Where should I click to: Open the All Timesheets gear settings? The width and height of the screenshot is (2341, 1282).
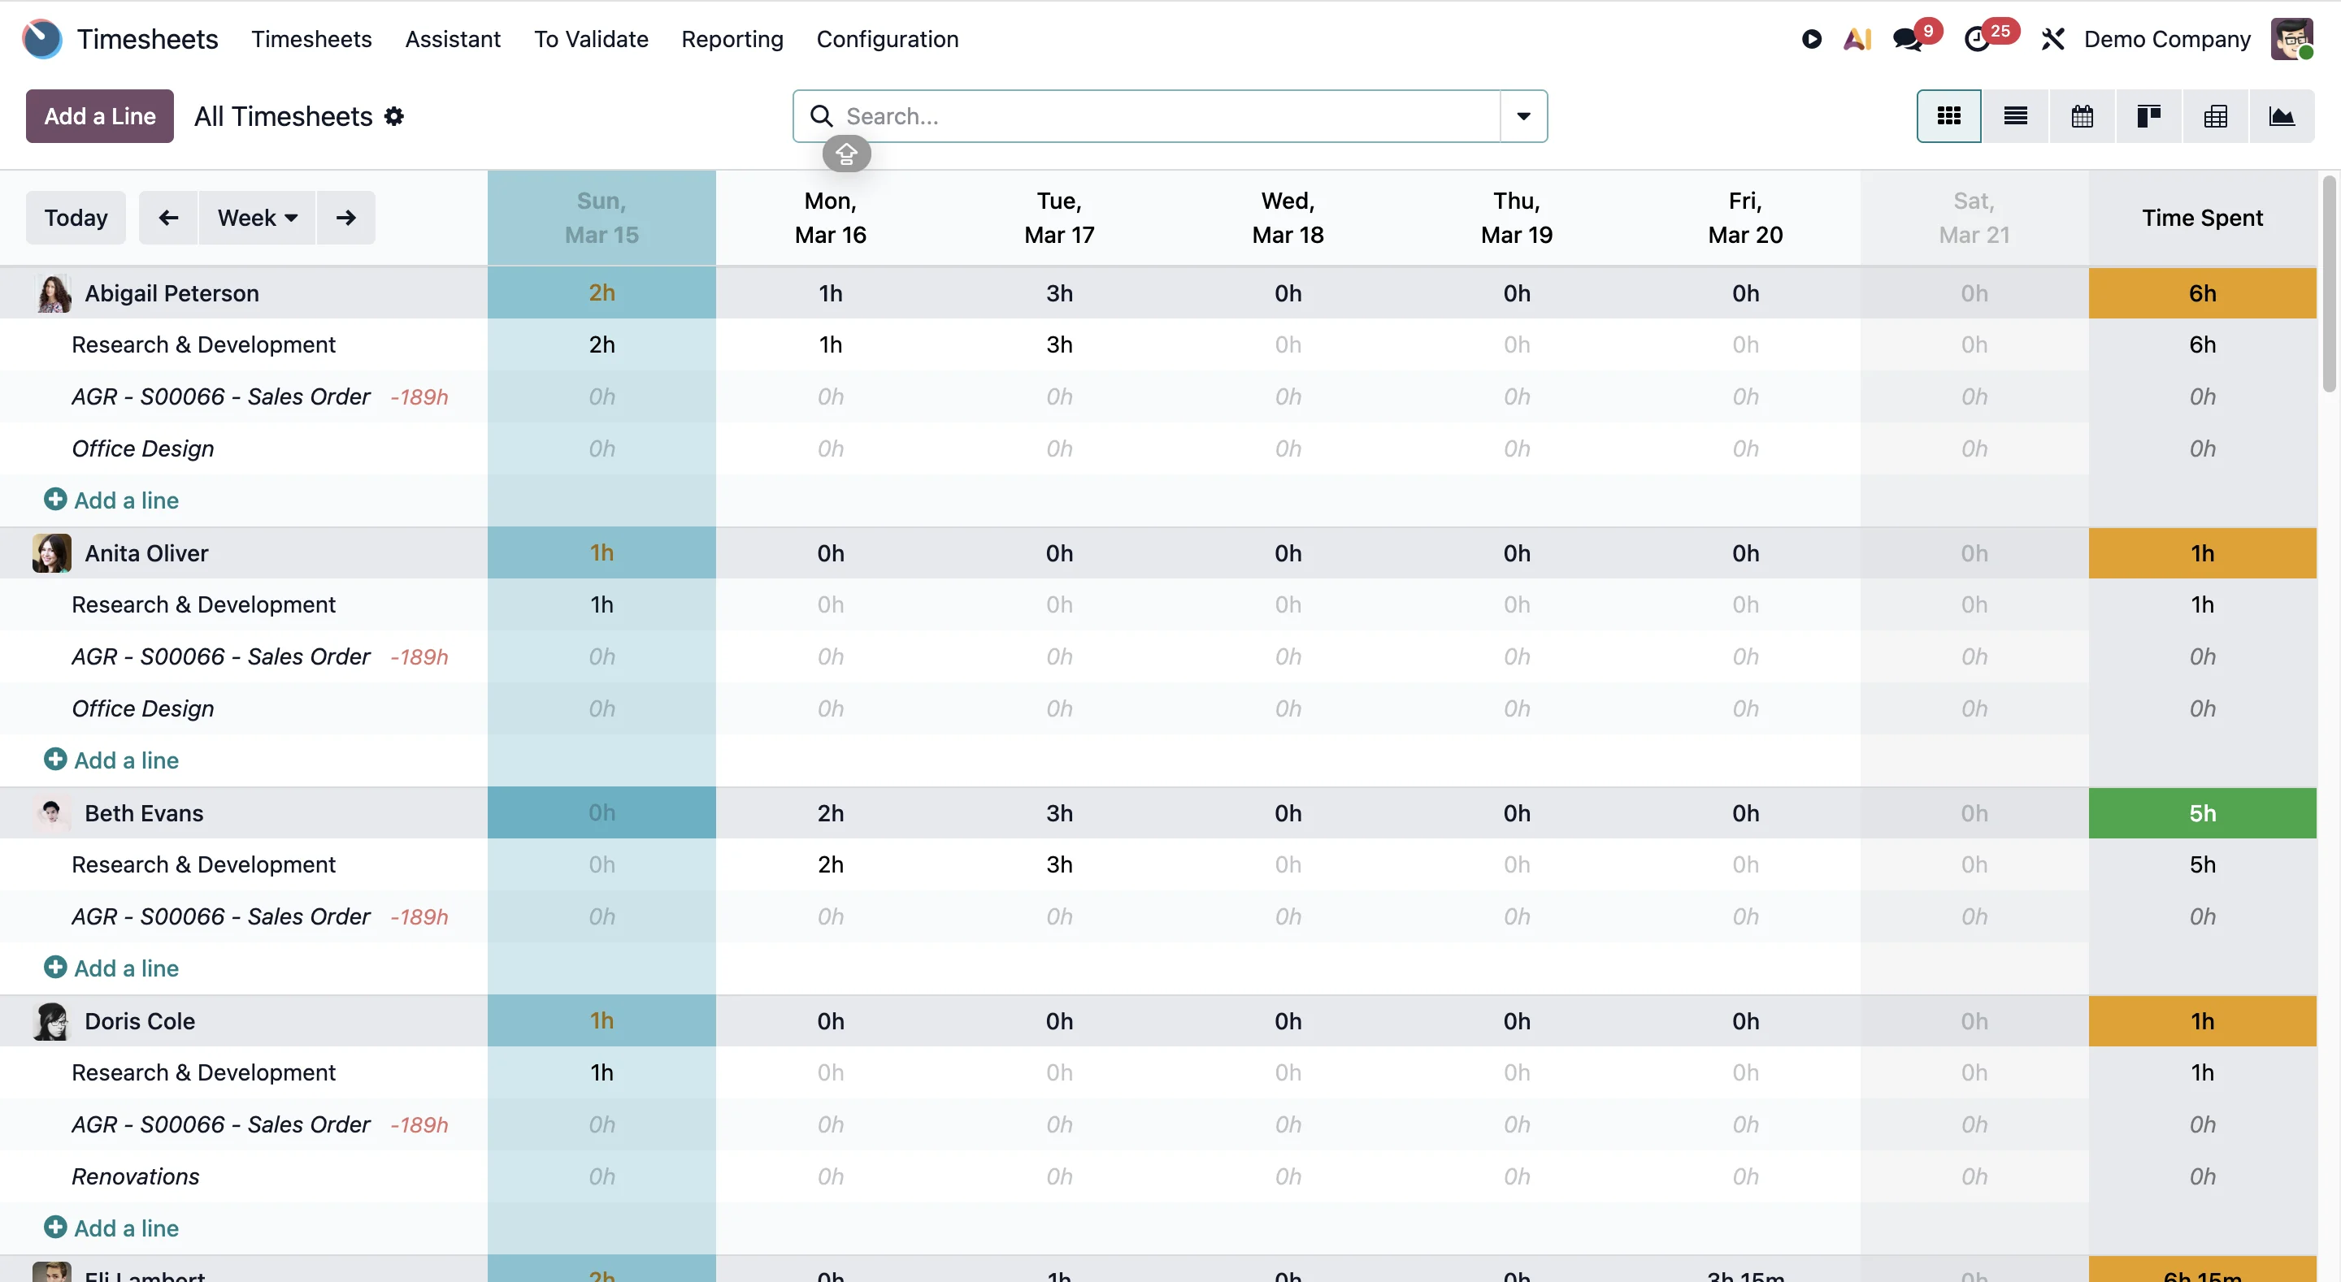[393, 116]
